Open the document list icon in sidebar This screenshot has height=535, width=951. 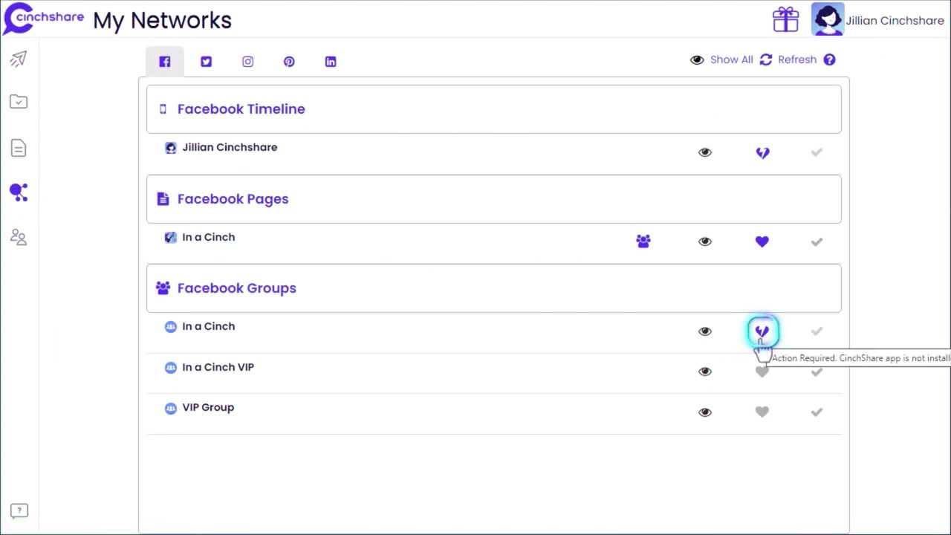[19, 148]
